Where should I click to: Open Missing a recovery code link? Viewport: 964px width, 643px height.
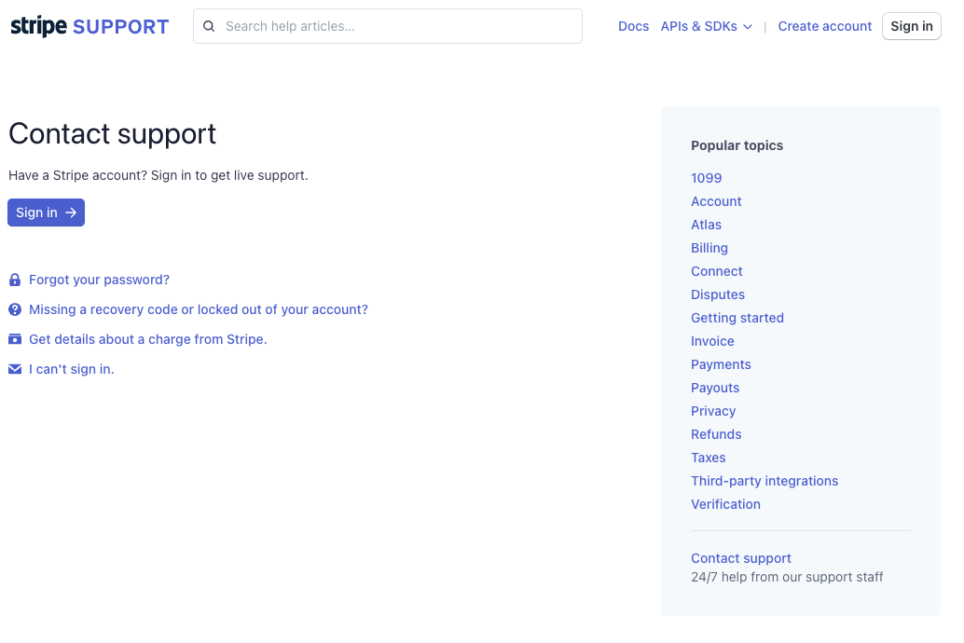(199, 309)
